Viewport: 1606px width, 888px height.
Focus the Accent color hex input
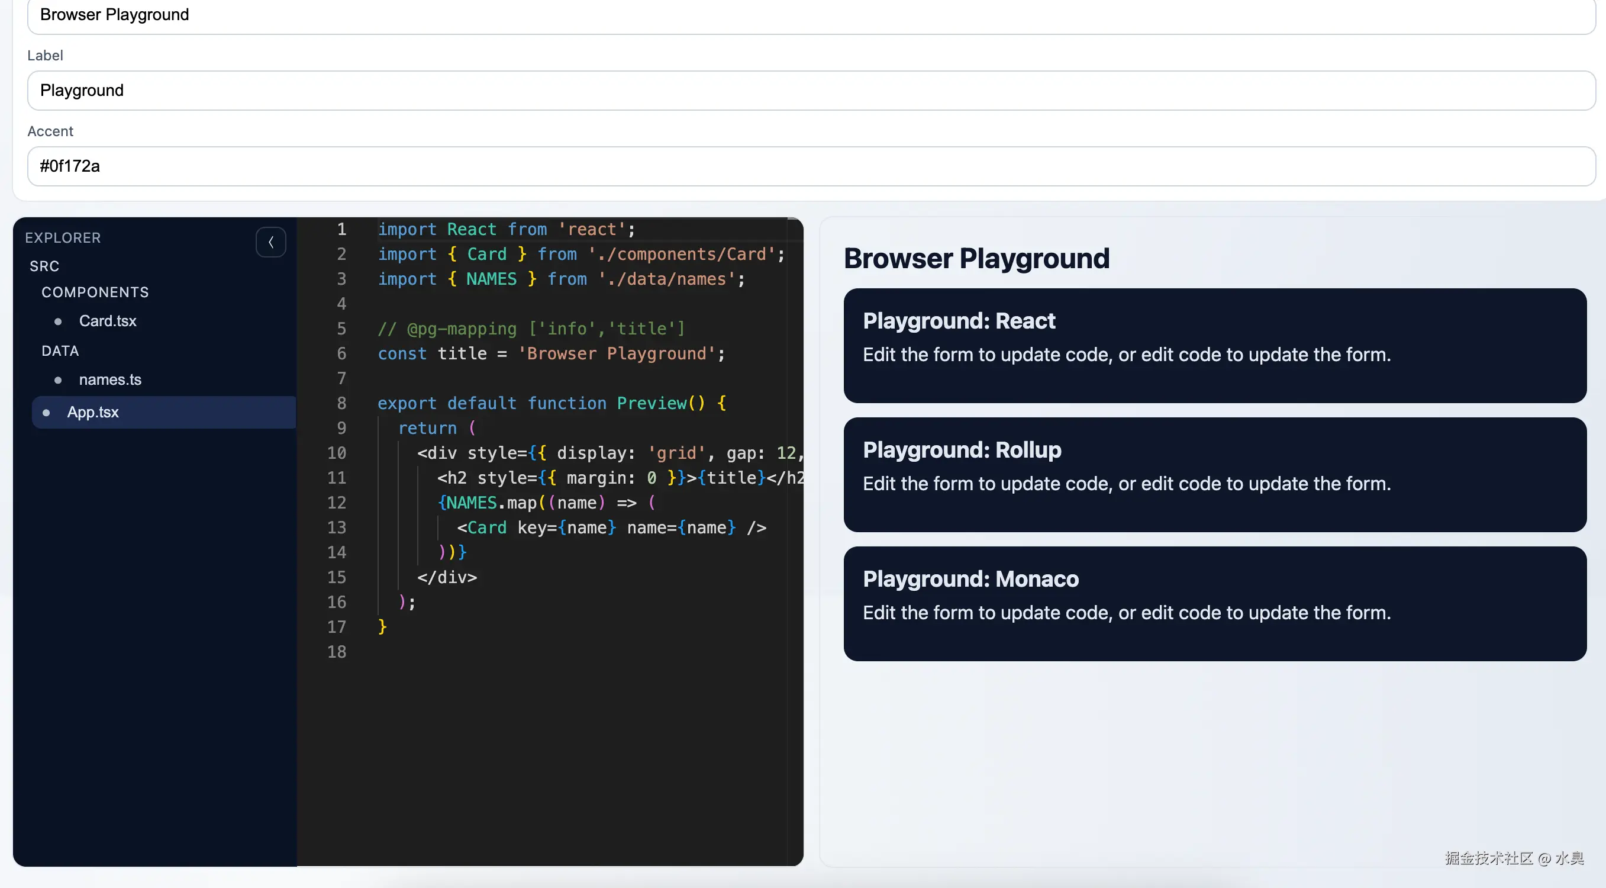(811, 166)
